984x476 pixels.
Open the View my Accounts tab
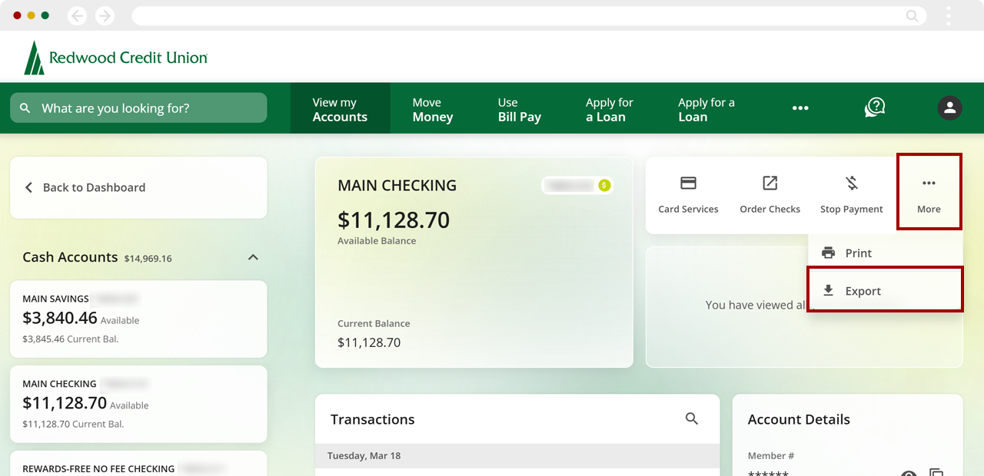coord(340,109)
